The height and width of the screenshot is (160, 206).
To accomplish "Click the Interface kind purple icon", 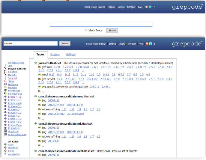I will 5,147.
